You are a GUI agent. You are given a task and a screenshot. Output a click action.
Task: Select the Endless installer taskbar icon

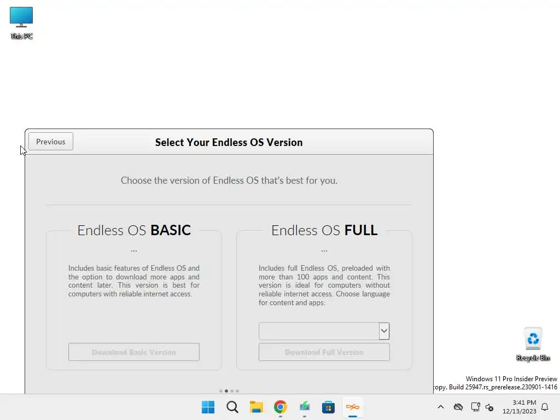pos(353,407)
